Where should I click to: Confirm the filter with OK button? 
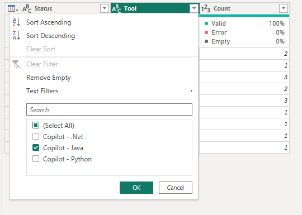pos(136,188)
